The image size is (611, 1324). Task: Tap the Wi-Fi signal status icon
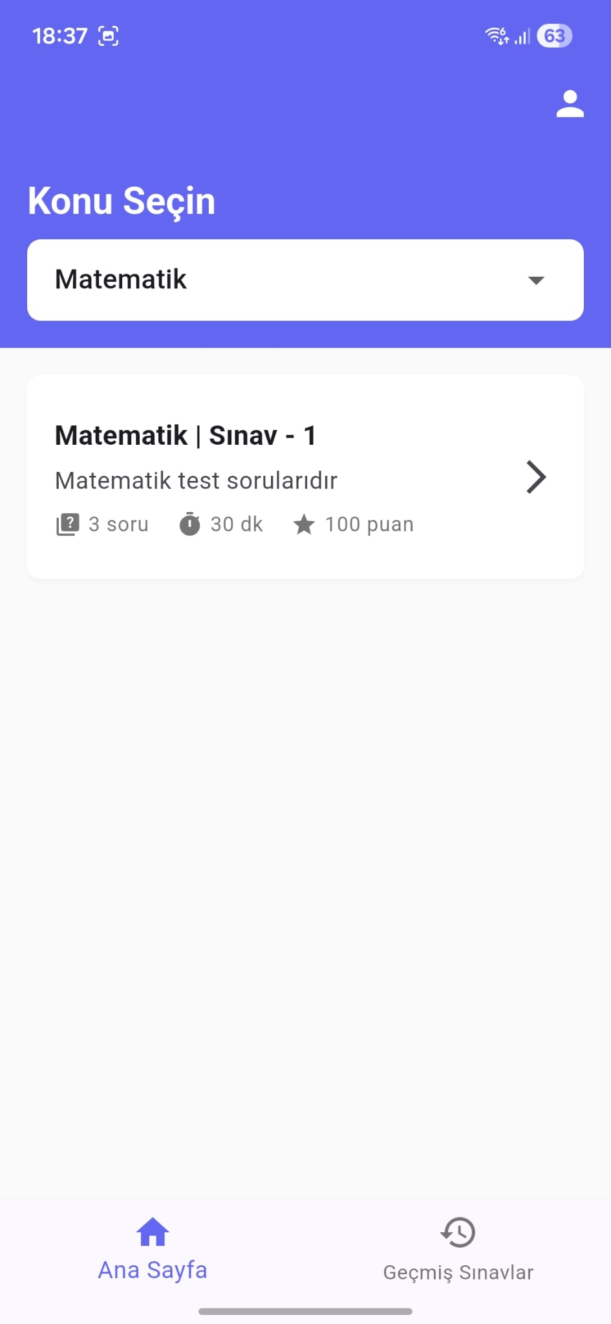click(497, 36)
